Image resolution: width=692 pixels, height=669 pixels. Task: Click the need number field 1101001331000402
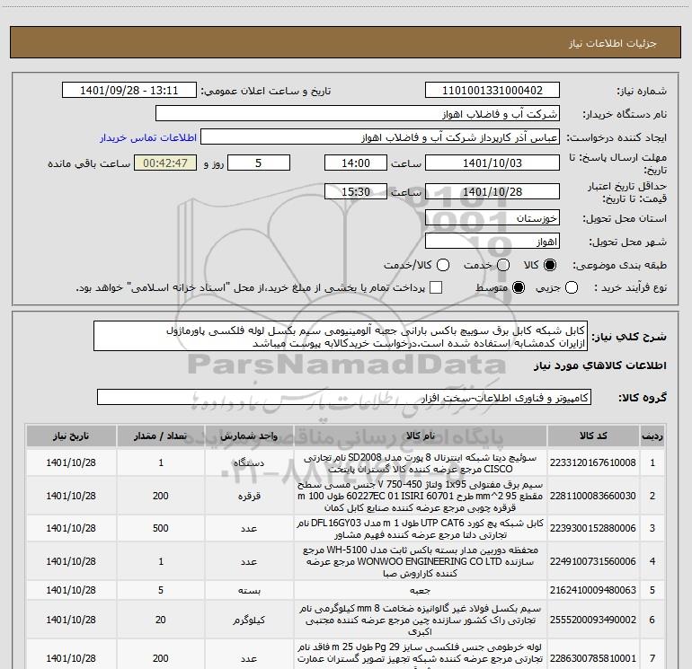pyautogui.click(x=492, y=91)
